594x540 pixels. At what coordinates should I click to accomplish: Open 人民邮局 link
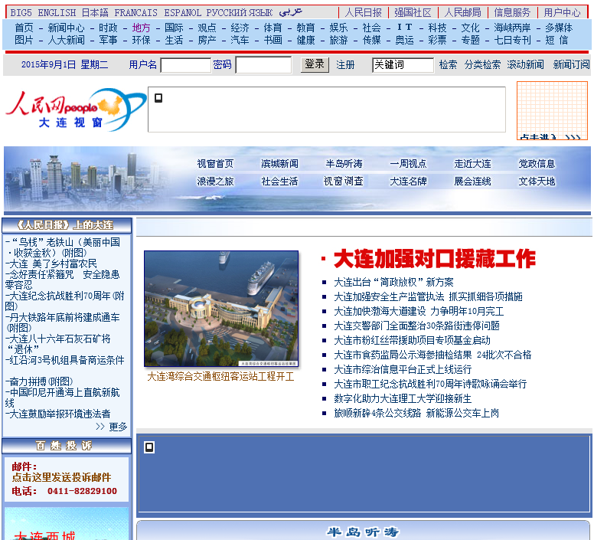pyautogui.click(x=462, y=12)
